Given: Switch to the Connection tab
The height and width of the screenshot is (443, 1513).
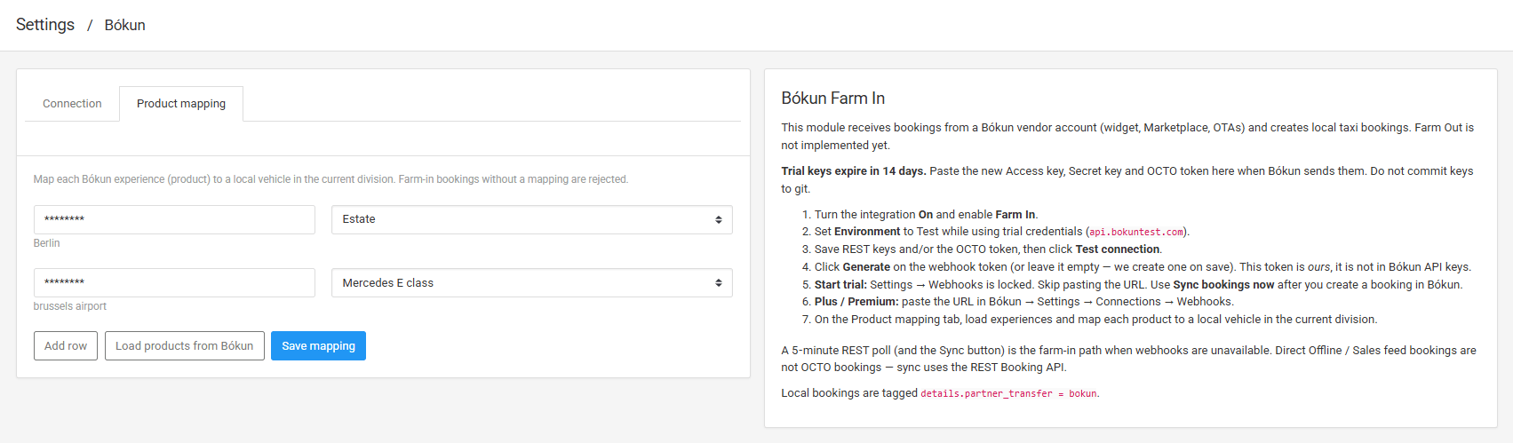Looking at the screenshot, I should click(x=72, y=104).
